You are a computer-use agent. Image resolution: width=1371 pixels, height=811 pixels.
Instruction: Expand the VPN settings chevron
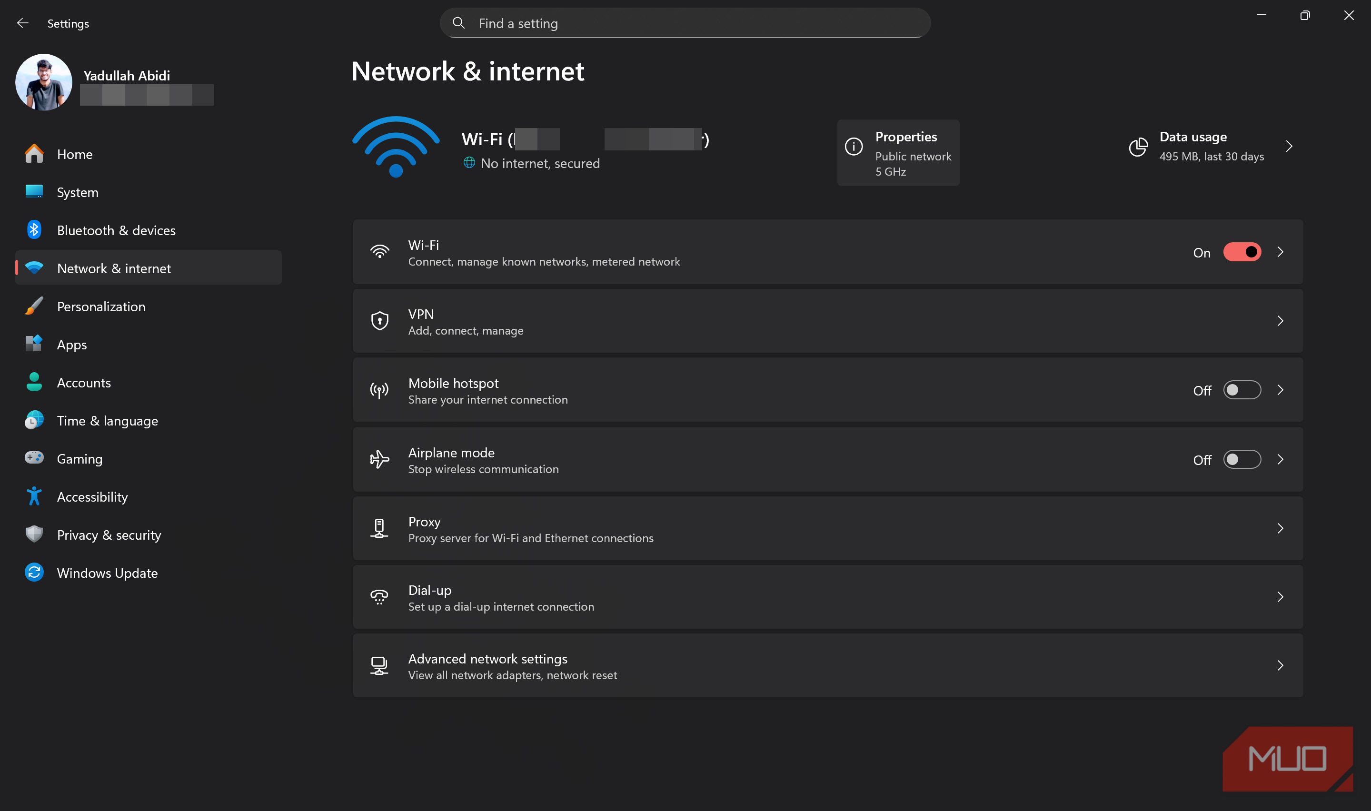coord(1280,321)
